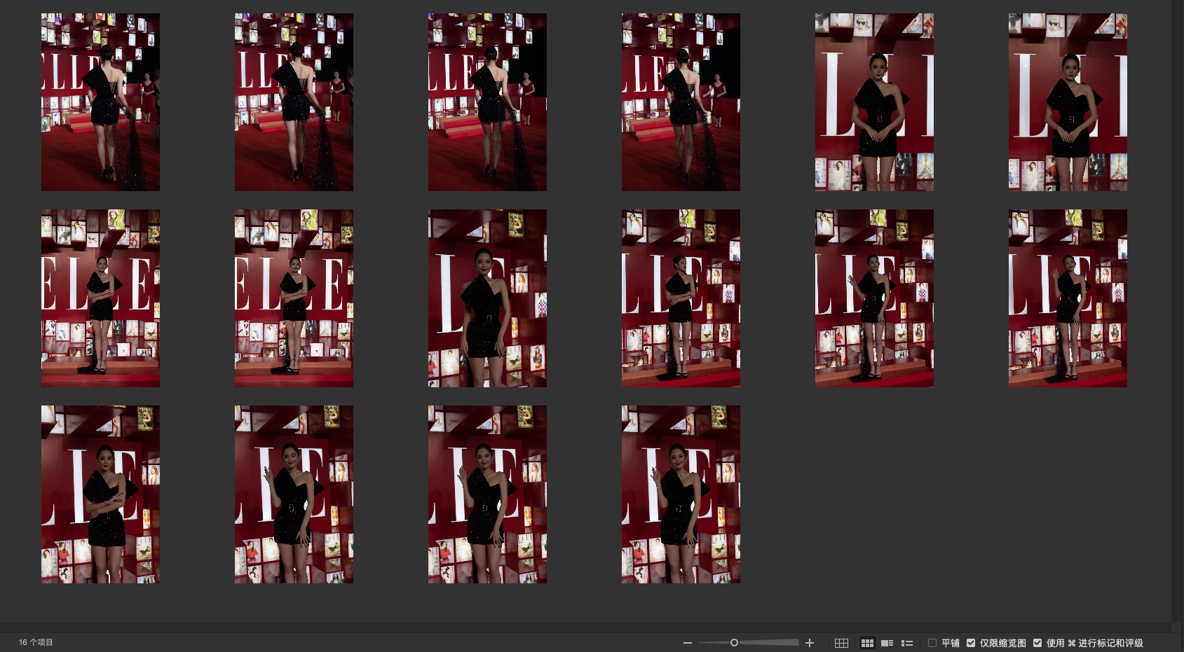Toggle 使用 ⌘ 进行标记和评级 checkbox
Viewport: 1184px width, 652px height.
pyautogui.click(x=1037, y=643)
